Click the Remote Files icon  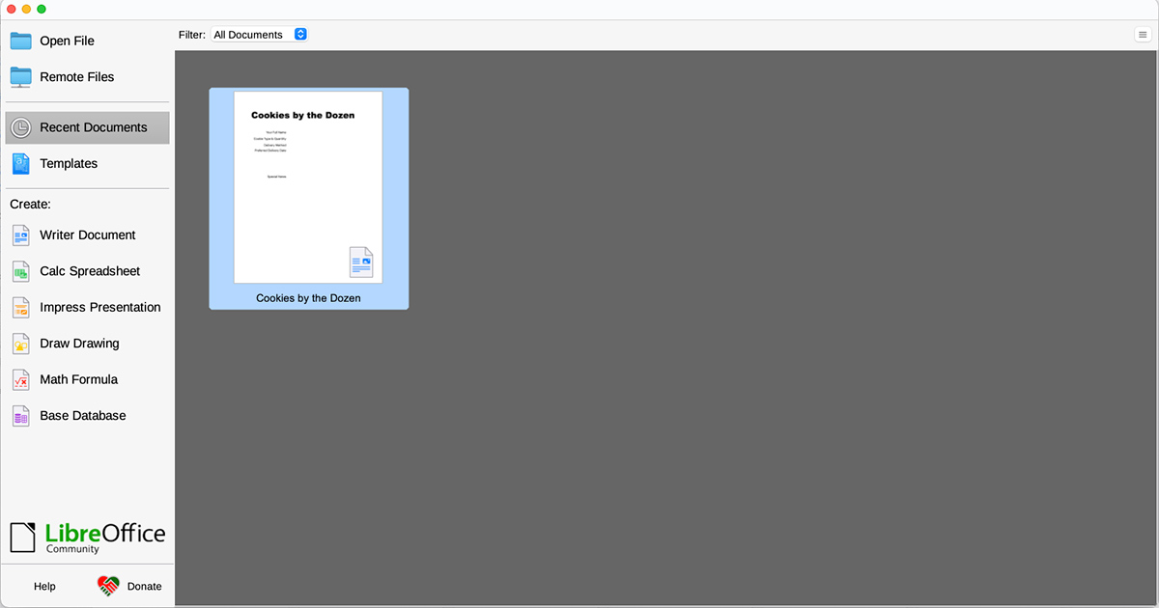coord(20,76)
